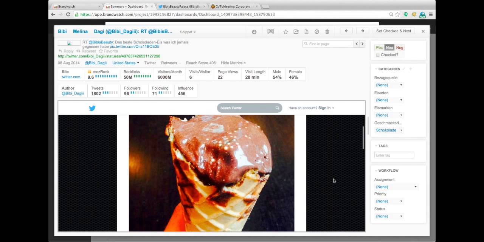
Task: Go to the next mention arrow button
Action: pyautogui.click(x=362, y=31)
